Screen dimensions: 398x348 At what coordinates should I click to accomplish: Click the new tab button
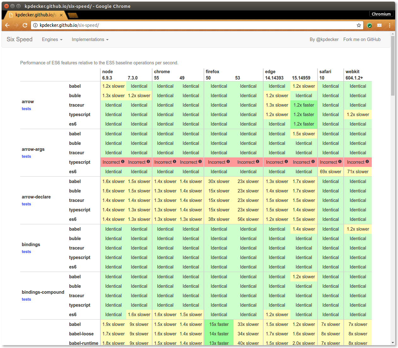pyautogui.click(x=73, y=15)
